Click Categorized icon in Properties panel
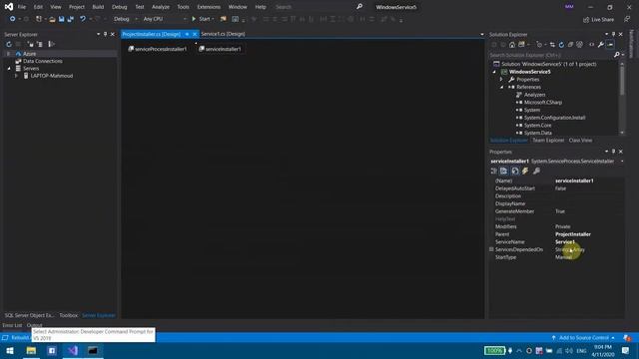This screenshot has width=639, height=359. pyautogui.click(x=494, y=171)
